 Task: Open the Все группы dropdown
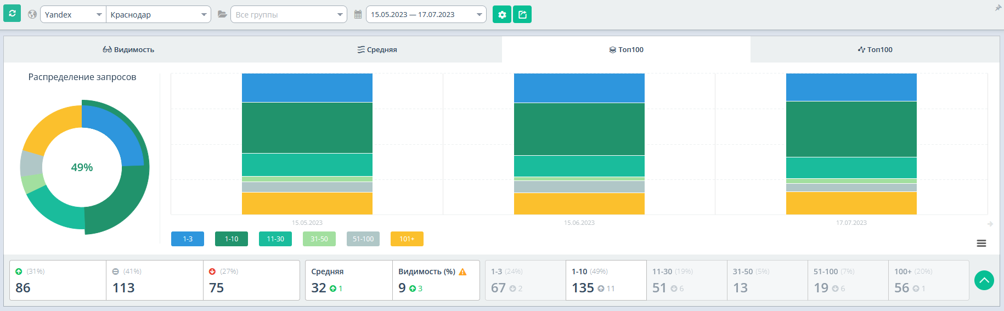pyautogui.click(x=289, y=14)
